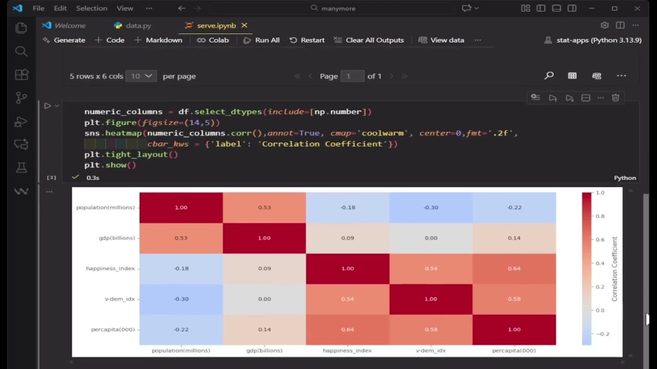Open the Chat view in activity bar
The image size is (657, 369).
click(x=21, y=145)
